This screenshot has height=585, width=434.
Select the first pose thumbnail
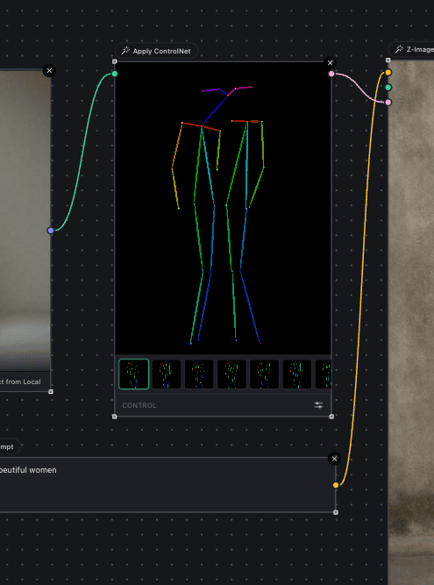pyautogui.click(x=134, y=374)
